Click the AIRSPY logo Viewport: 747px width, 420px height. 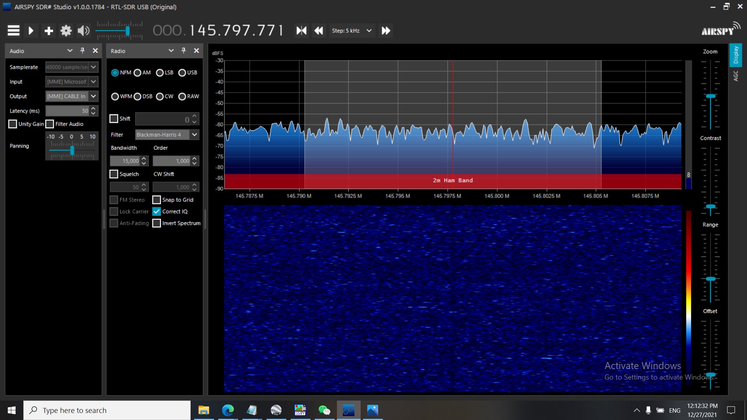point(721,29)
